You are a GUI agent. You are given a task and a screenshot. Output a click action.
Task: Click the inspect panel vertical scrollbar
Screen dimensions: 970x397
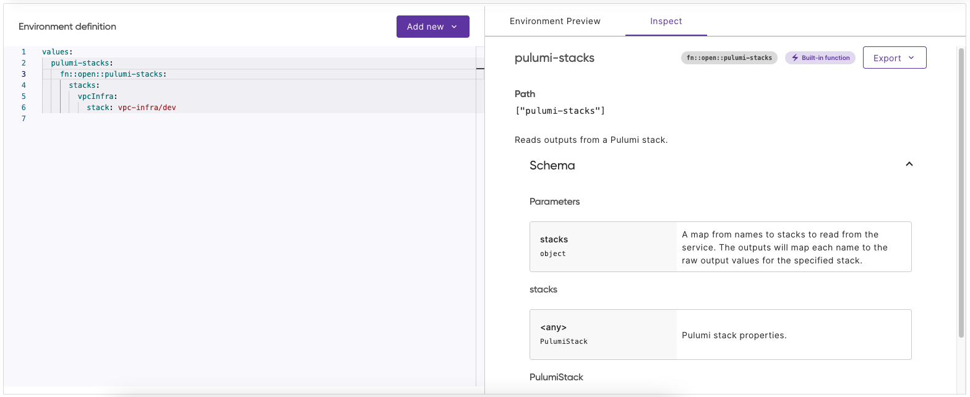point(961,192)
